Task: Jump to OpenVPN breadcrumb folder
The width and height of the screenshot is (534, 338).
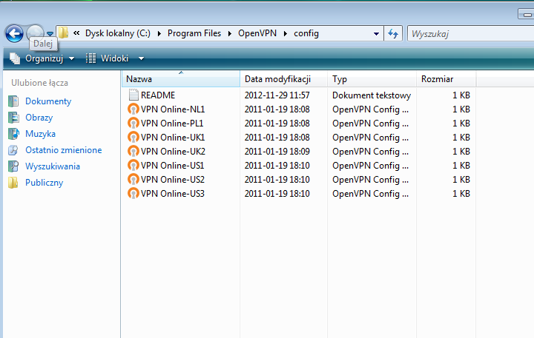Action: click(257, 33)
